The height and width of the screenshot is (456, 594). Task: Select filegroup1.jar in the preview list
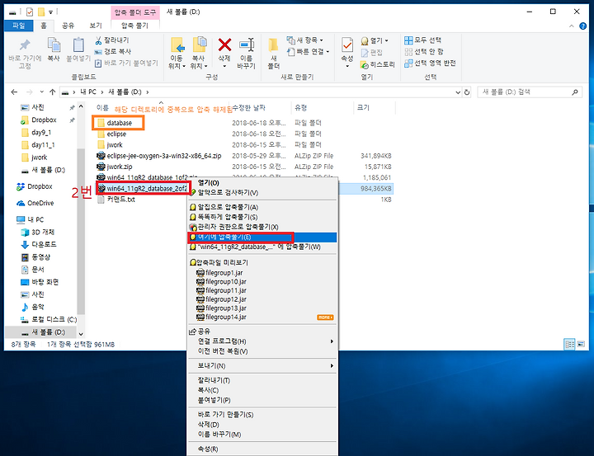point(219,273)
